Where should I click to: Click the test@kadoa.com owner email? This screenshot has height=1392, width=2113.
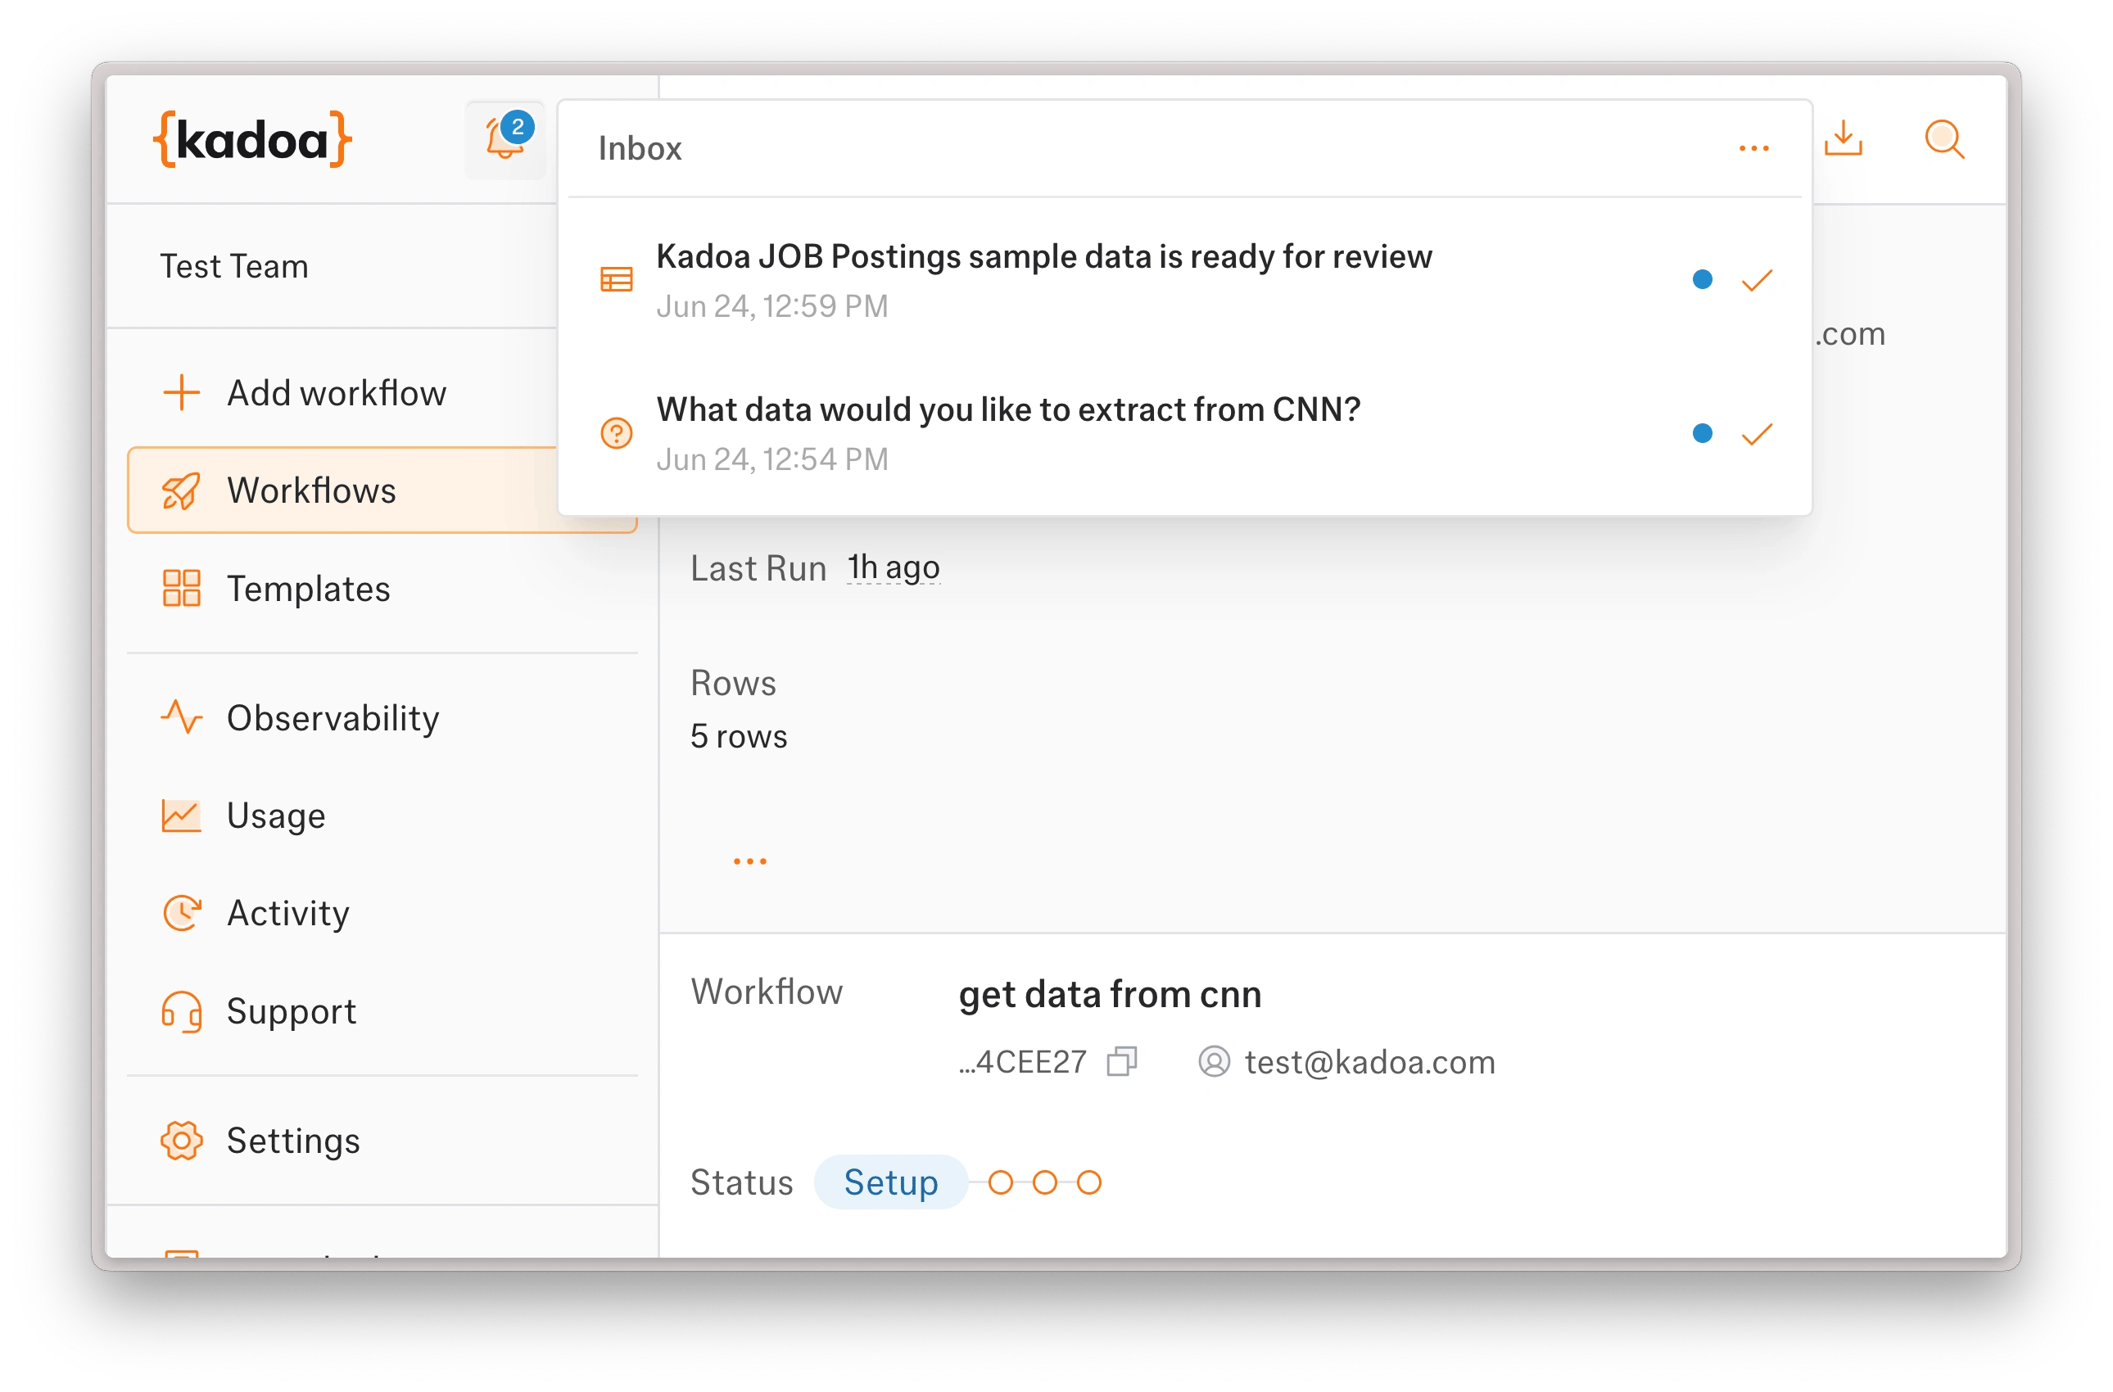pos(1370,1063)
